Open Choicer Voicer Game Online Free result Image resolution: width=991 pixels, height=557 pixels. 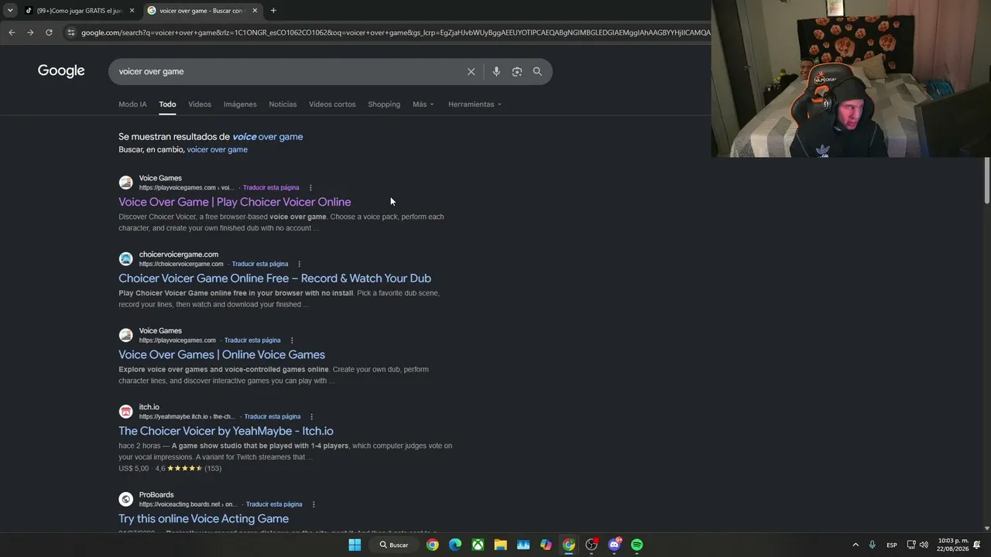tap(275, 278)
